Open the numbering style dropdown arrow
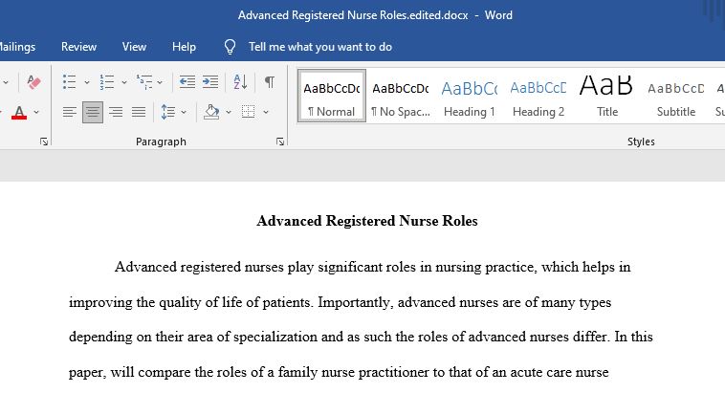This screenshot has height=393, width=725. click(124, 82)
